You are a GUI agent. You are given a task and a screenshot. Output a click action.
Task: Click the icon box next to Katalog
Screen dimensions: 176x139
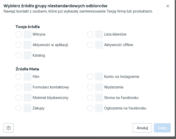(28, 55)
